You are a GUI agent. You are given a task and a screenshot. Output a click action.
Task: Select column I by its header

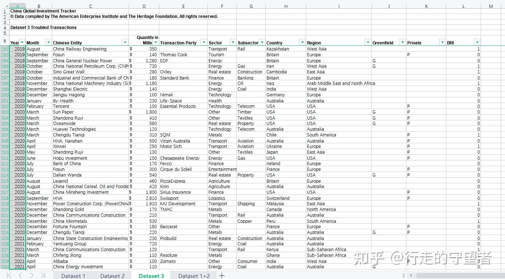339,6
